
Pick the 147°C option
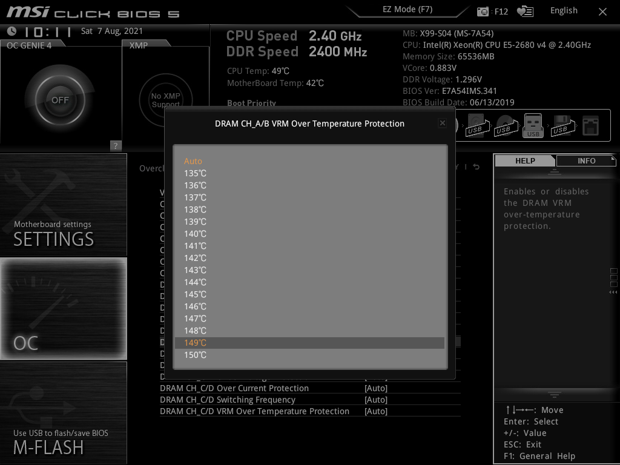(309, 318)
